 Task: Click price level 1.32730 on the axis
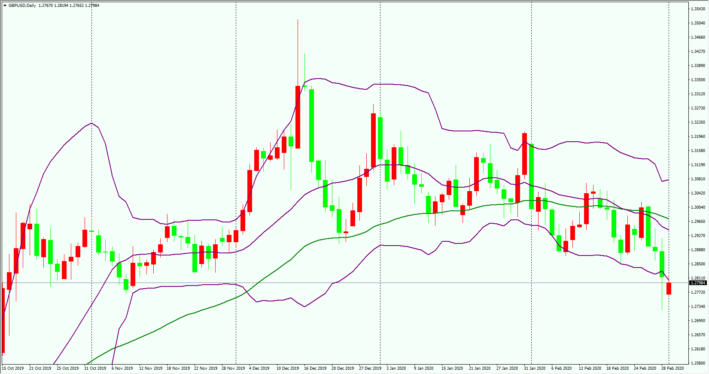click(698, 108)
